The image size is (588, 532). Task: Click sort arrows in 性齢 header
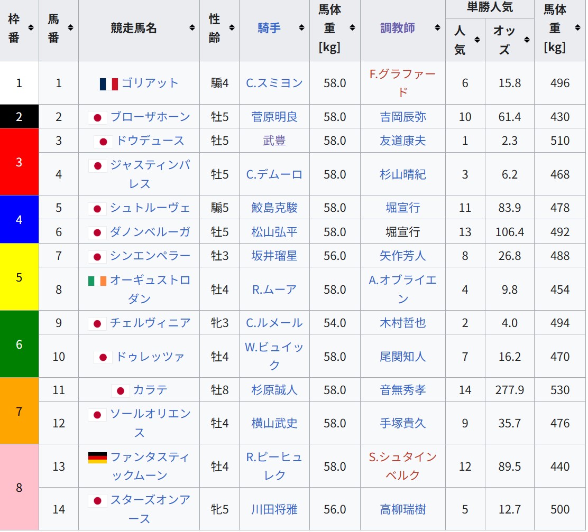[x=232, y=28]
